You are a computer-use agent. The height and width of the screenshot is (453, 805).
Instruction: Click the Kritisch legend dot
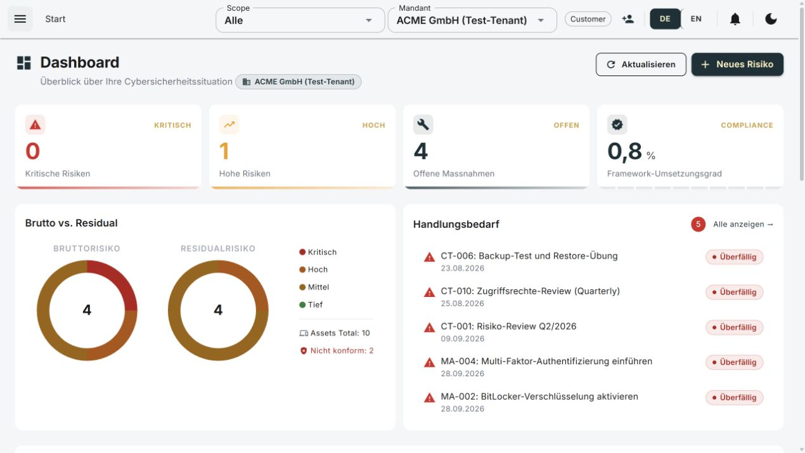pyautogui.click(x=302, y=253)
